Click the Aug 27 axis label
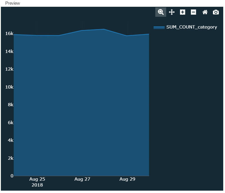Screen dimensions: 225x193 click(82, 179)
